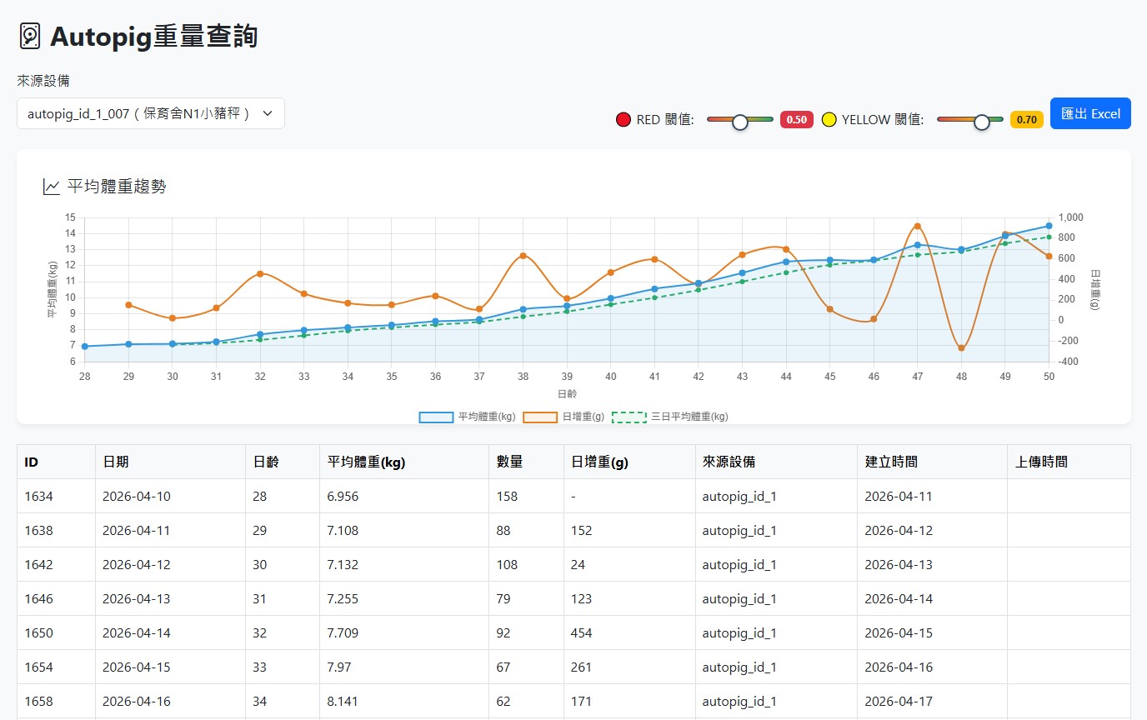
Task: Adjust the YELLOW 閾值 slider handle
Action: click(x=981, y=122)
